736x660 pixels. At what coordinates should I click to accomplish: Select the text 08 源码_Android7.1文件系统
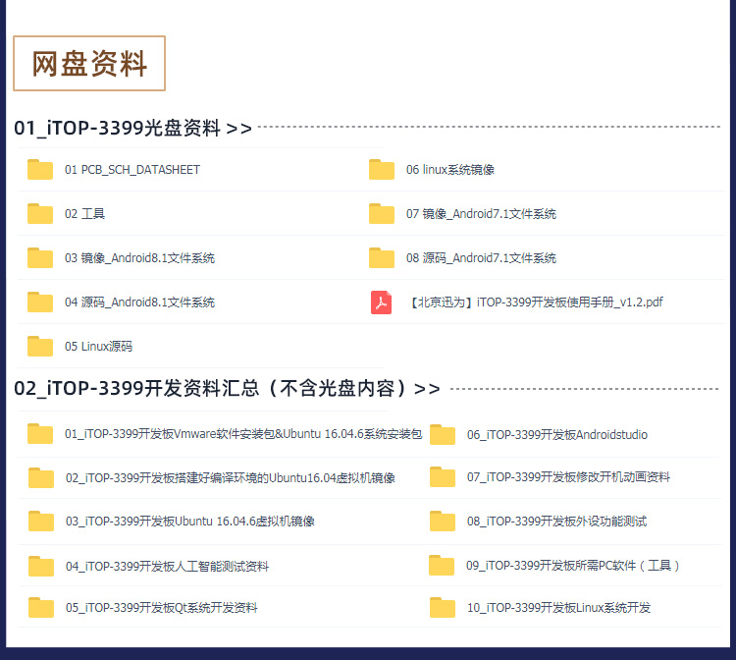coord(481,258)
